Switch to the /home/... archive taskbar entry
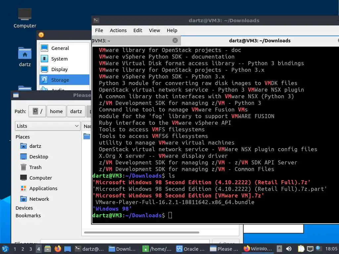339x254 pixels. [x=157, y=249]
